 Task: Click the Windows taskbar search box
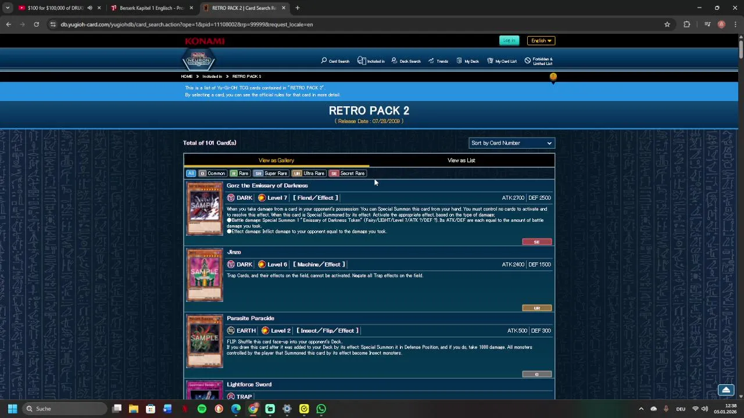tap(65, 409)
